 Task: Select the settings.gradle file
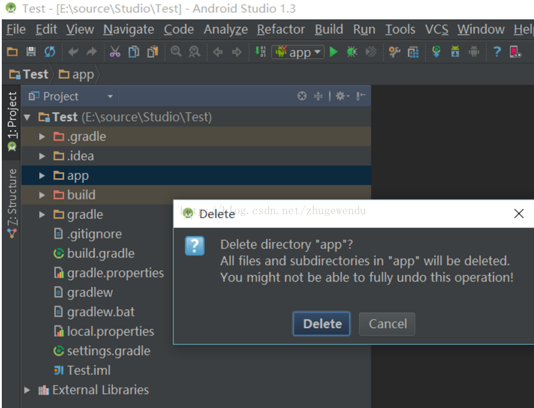point(102,351)
